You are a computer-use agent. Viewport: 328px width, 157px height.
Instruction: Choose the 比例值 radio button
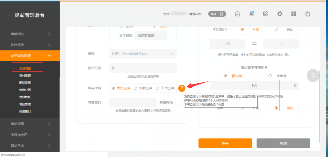[270, 76]
